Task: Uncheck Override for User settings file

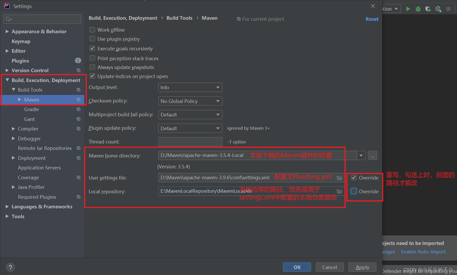Action: point(354,178)
